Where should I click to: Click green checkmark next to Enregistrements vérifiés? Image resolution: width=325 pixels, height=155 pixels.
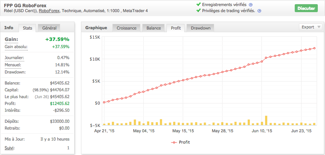[x=199, y=5]
